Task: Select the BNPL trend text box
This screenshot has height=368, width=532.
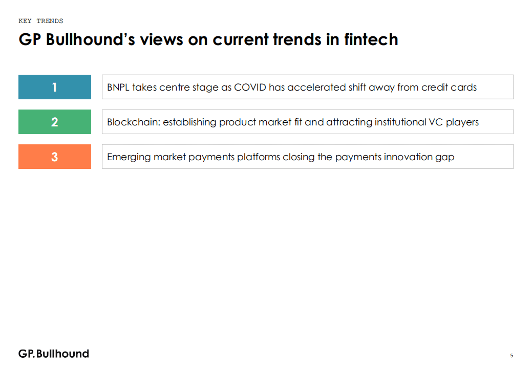Action: tap(307, 87)
